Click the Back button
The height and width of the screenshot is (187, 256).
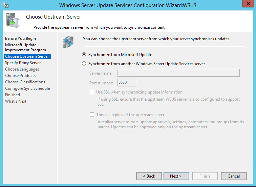(149, 176)
